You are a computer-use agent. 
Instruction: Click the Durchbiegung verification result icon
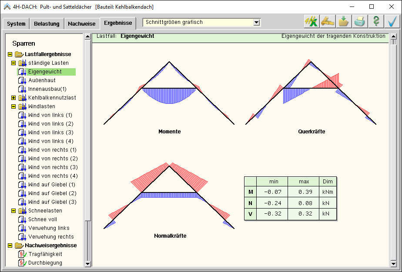(x=22, y=263)
